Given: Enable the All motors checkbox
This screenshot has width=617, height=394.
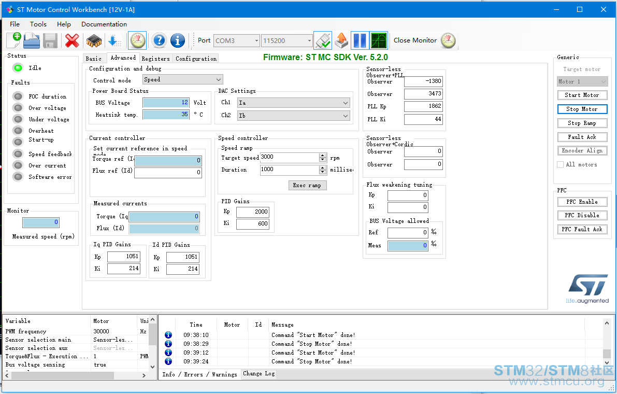Looking at the screenshot, I should pos(561,164).
